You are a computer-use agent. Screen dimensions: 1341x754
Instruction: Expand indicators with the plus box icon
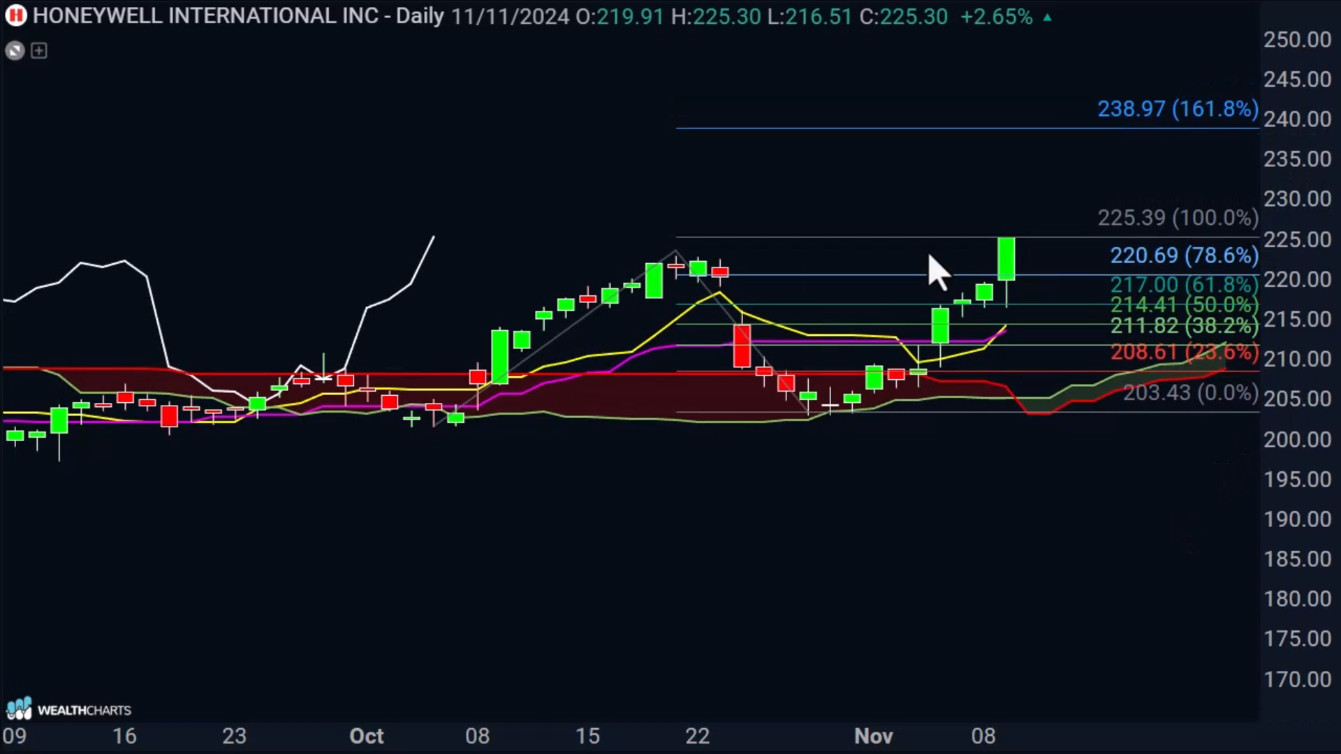pyautogui.click(x=39, y=50)
